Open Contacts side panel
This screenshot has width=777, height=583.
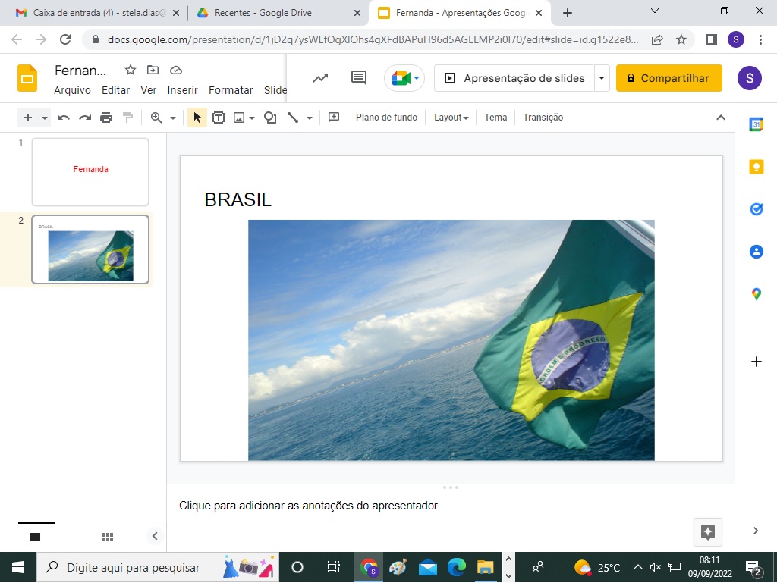(x=757, y=252)
